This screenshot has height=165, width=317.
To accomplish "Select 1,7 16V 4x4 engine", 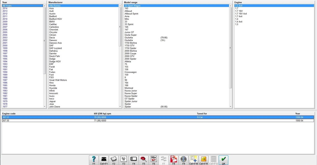I will click(241, 14).
